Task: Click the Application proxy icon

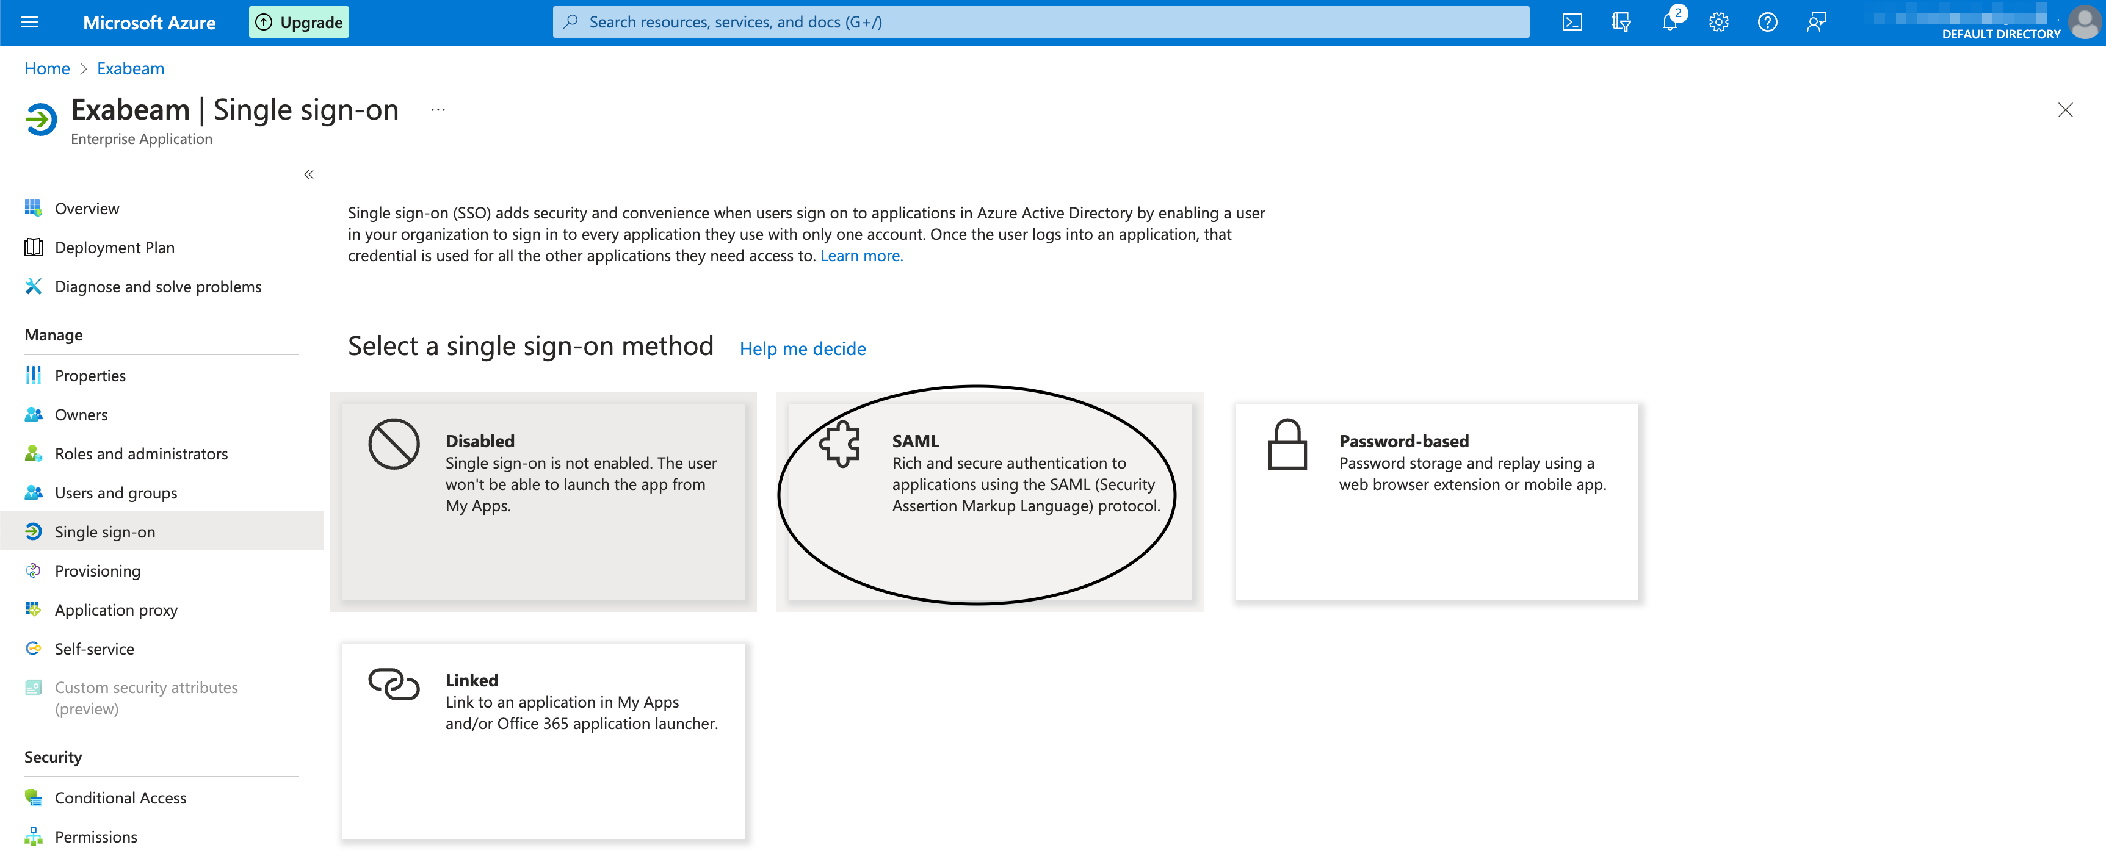Action: coord(33,609)
